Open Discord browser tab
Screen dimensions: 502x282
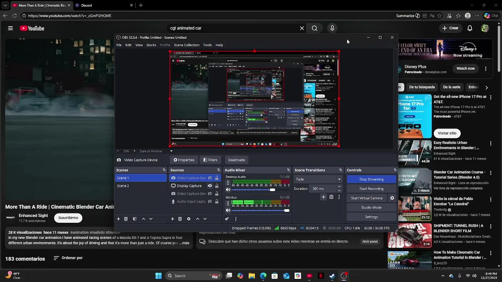tap(103, 5)
